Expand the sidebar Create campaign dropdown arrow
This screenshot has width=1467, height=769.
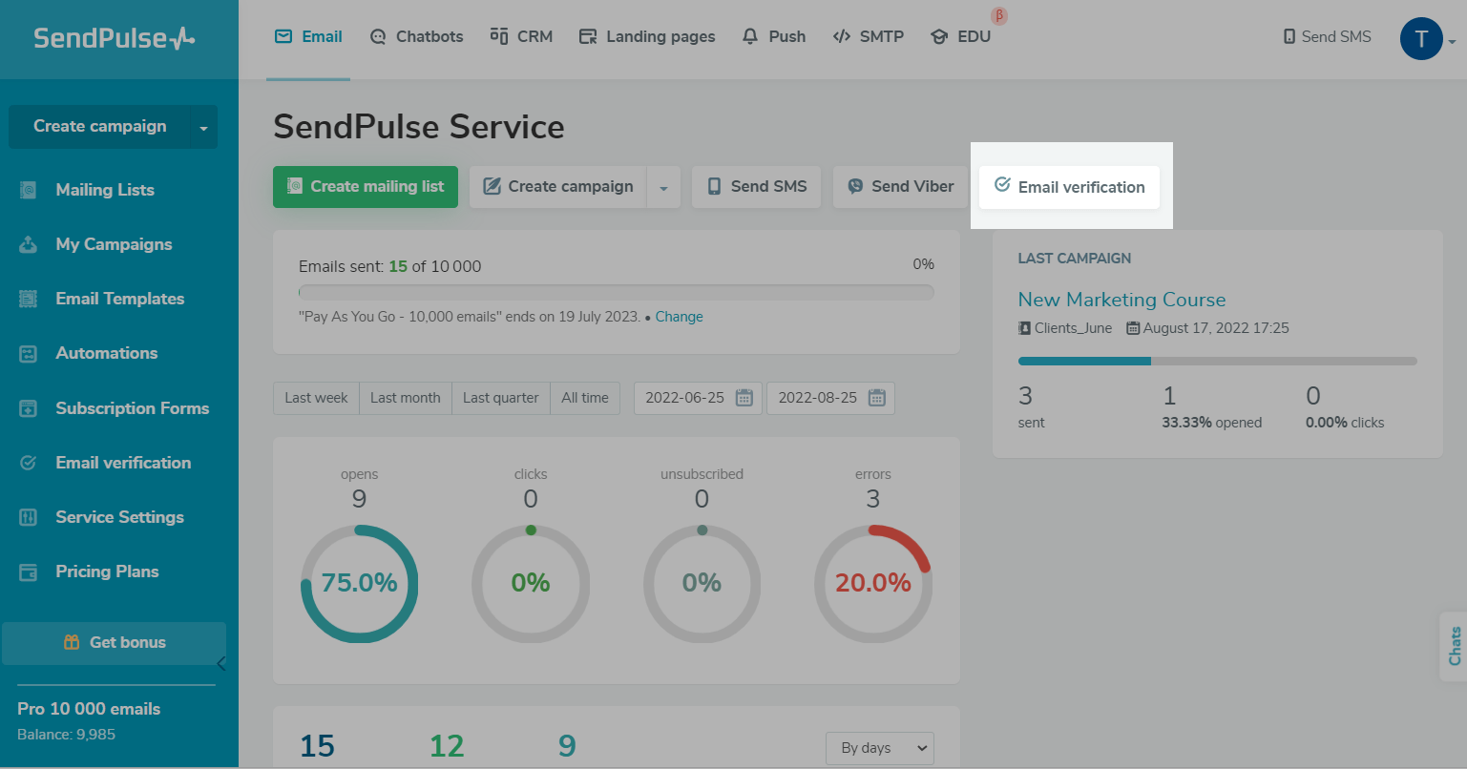[x=203, y=128]
